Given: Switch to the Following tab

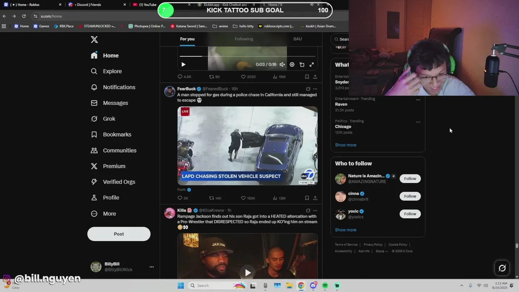Looking at the screenshot, I should click(x=244, y=39).
